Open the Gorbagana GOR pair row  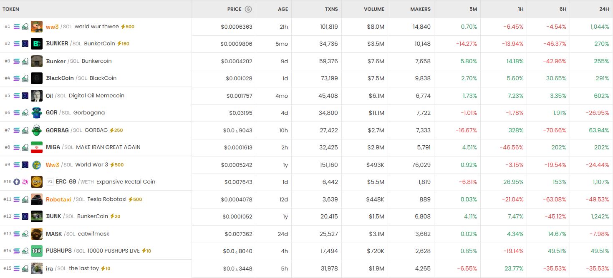click(x=307, y=113)
